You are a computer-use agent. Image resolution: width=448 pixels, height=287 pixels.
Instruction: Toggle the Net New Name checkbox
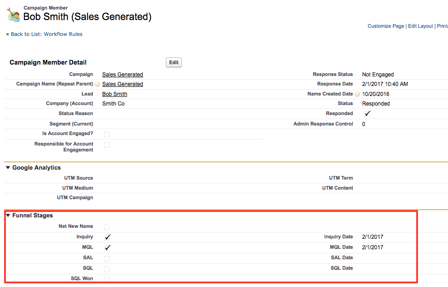(x=107, y=227)
